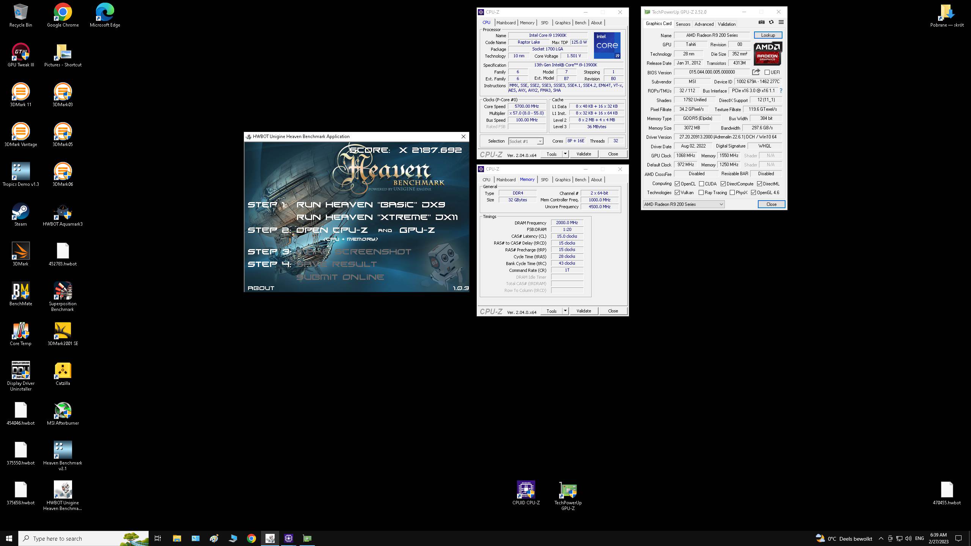Select Superposition Benchmark icon
Screen dimensions: 971x546
pyautogui.click(x=63, y=297)
